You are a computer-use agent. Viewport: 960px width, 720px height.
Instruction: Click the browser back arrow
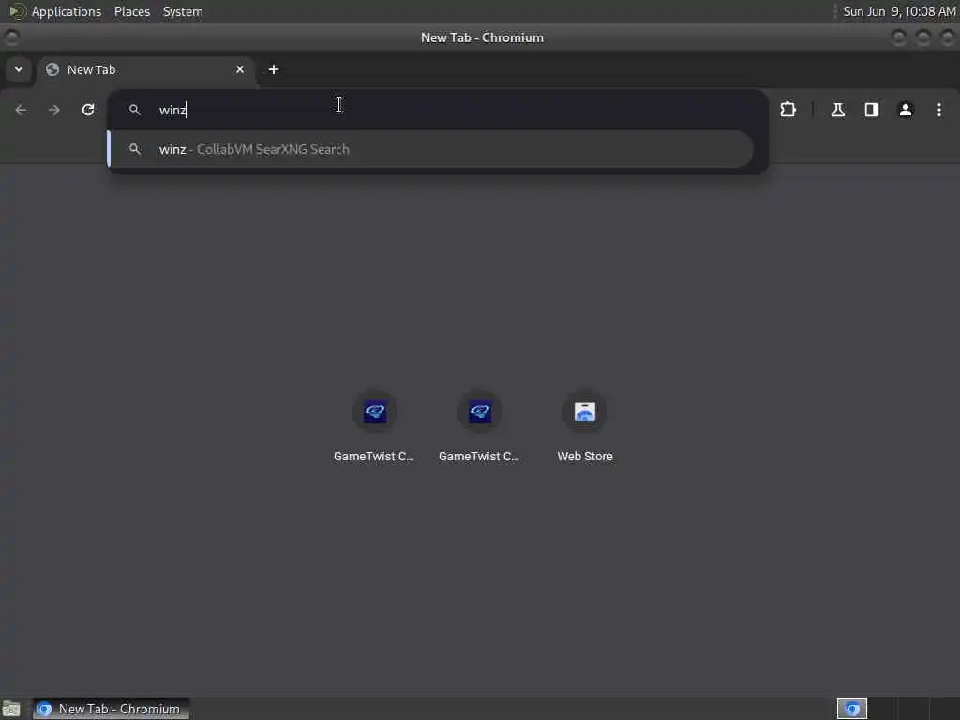[x=21, y=110]
